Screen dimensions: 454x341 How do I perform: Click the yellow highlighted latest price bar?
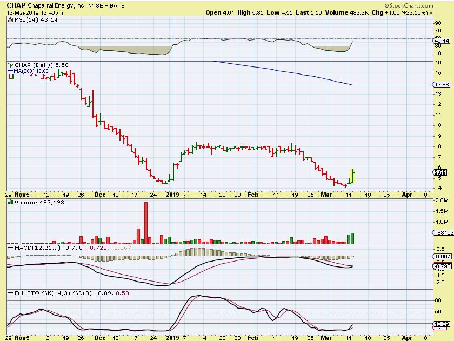point(352,176)
